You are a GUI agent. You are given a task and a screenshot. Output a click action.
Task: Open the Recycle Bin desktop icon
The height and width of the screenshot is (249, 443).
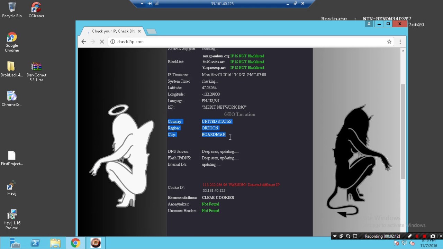pos(12,10)
